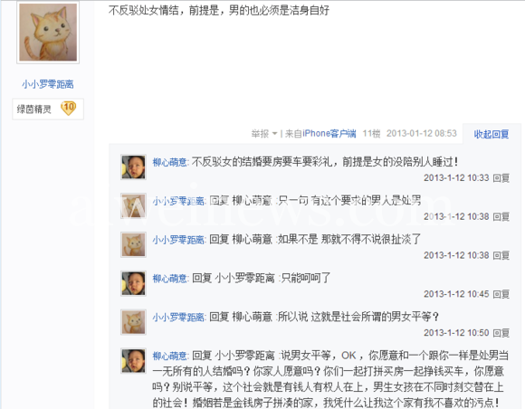Click the cat avatar beside 如果不是 comment

(133, 244)
